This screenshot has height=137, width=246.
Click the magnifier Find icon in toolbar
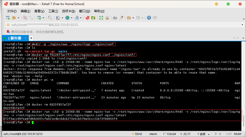click(x=50, y=18)
